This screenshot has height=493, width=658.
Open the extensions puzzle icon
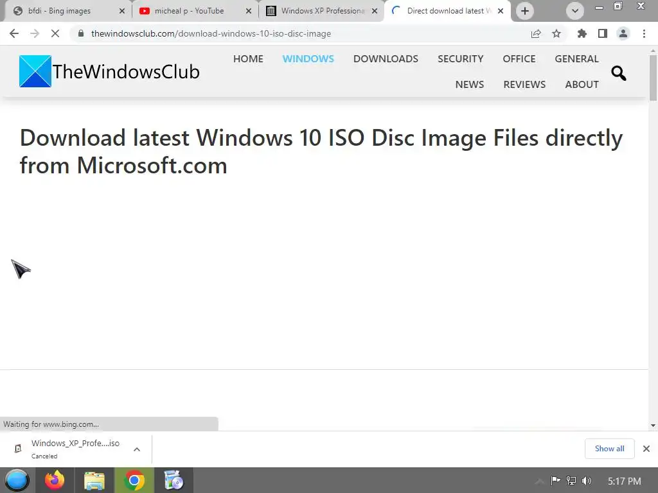(x=582, y=33)
